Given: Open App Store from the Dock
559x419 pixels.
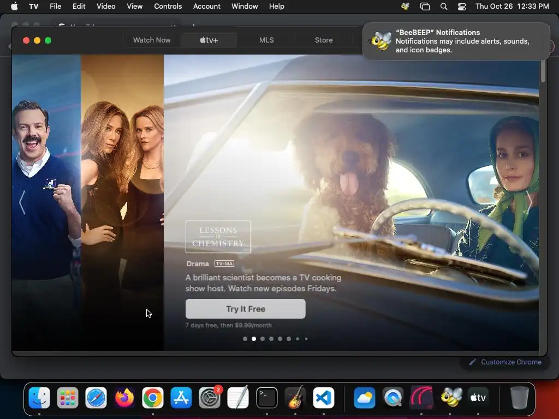Looking at the screenshot, I should click(181, 397).
